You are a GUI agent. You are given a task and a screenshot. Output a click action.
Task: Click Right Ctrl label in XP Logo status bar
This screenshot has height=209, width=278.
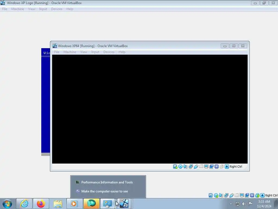click(271, 195)
